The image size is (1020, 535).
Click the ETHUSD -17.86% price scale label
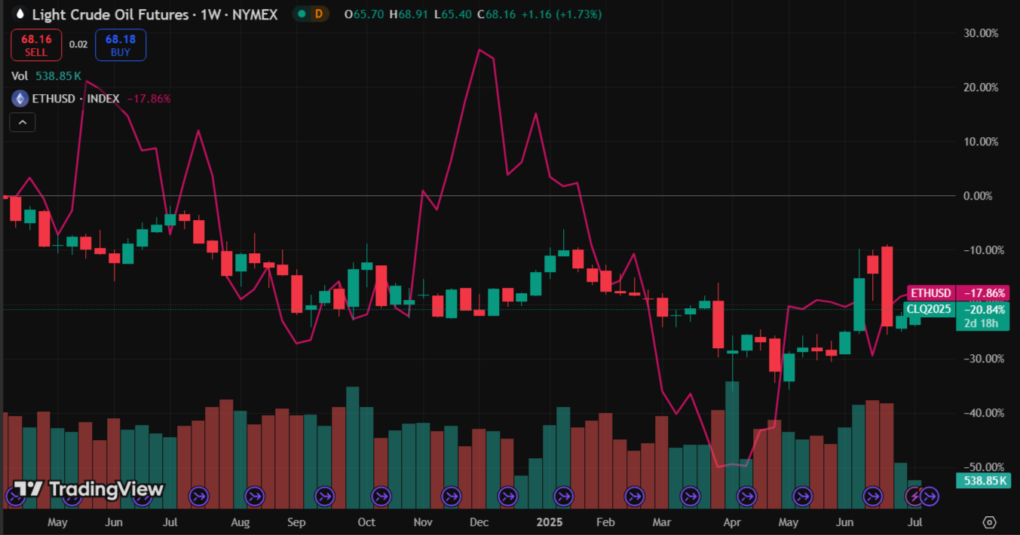pos(957,293)
